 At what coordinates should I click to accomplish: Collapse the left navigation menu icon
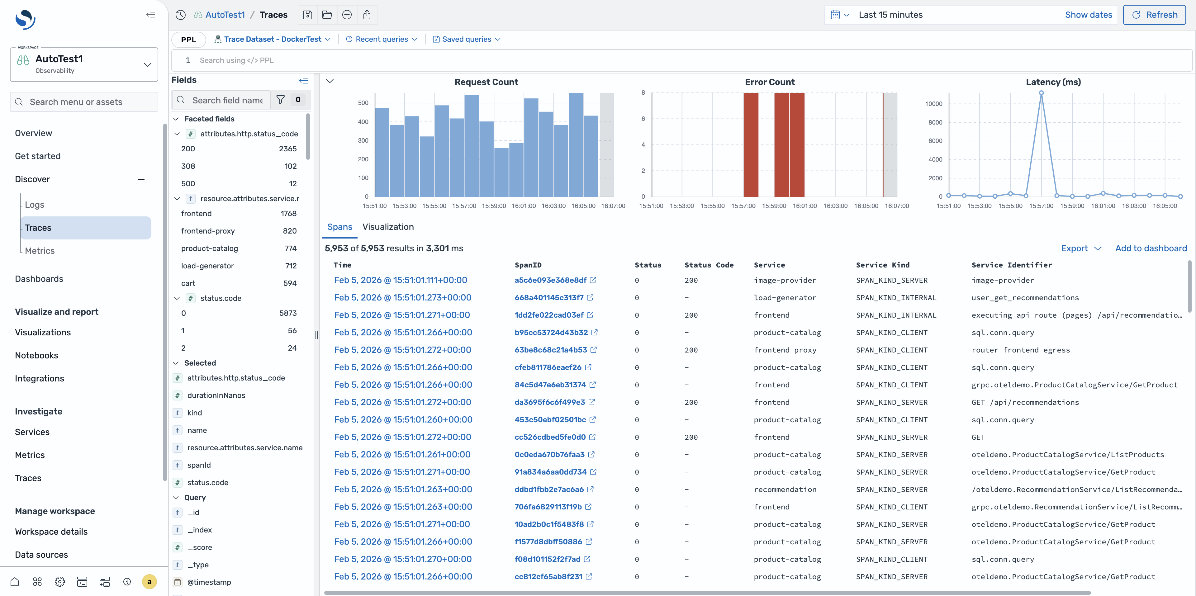point(150,15)
